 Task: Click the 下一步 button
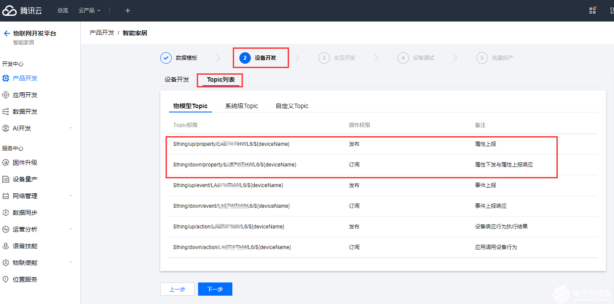215,289
